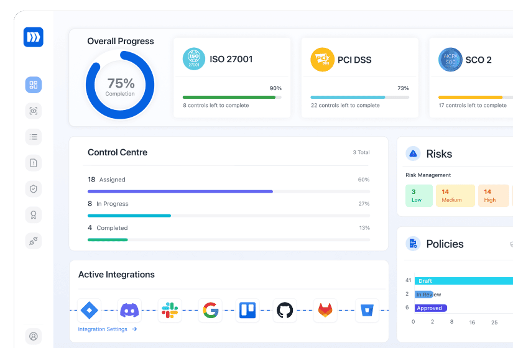Click the Draft bar in Policies chart
The height and width of the screenshot is (348, 513).
tap(463, 281)
